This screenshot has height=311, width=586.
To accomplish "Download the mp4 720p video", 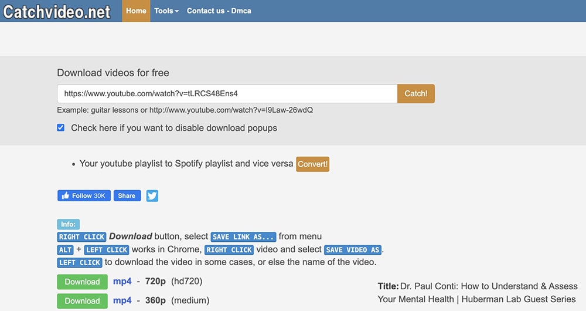I will (x=82, y=282).
